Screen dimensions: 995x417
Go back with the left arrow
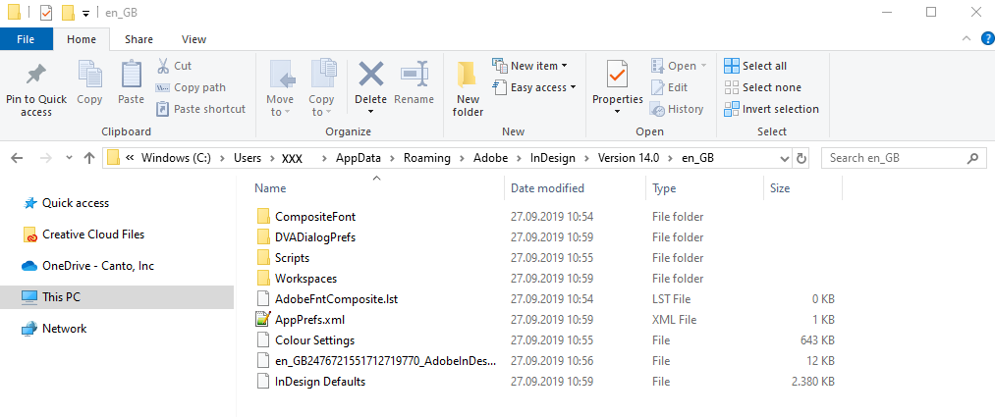17,158
